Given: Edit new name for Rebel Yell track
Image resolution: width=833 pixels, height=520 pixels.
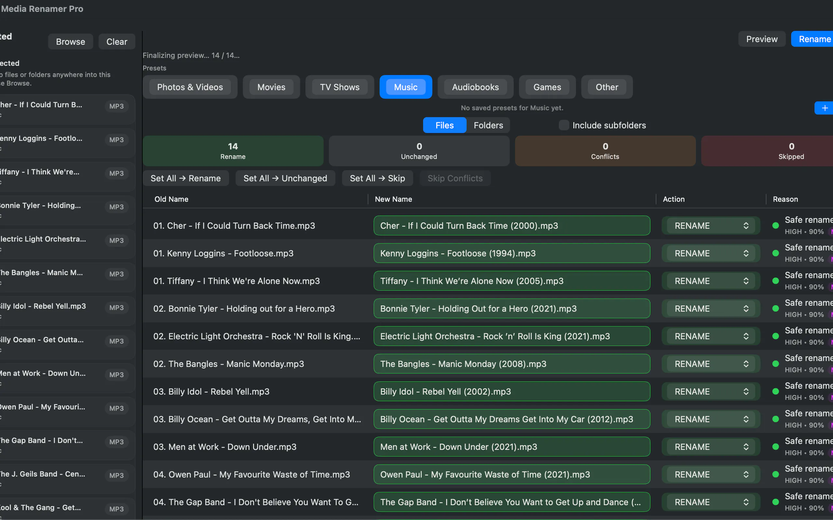Looking at the screenshot, I should pyautogui.click(x=512, y=392).
